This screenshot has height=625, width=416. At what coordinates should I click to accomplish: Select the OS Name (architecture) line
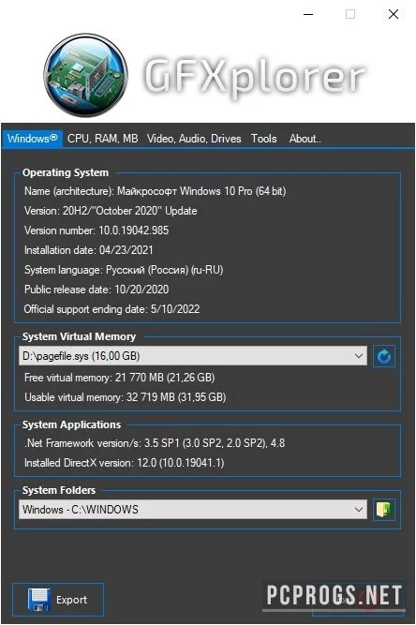[155, 191]
